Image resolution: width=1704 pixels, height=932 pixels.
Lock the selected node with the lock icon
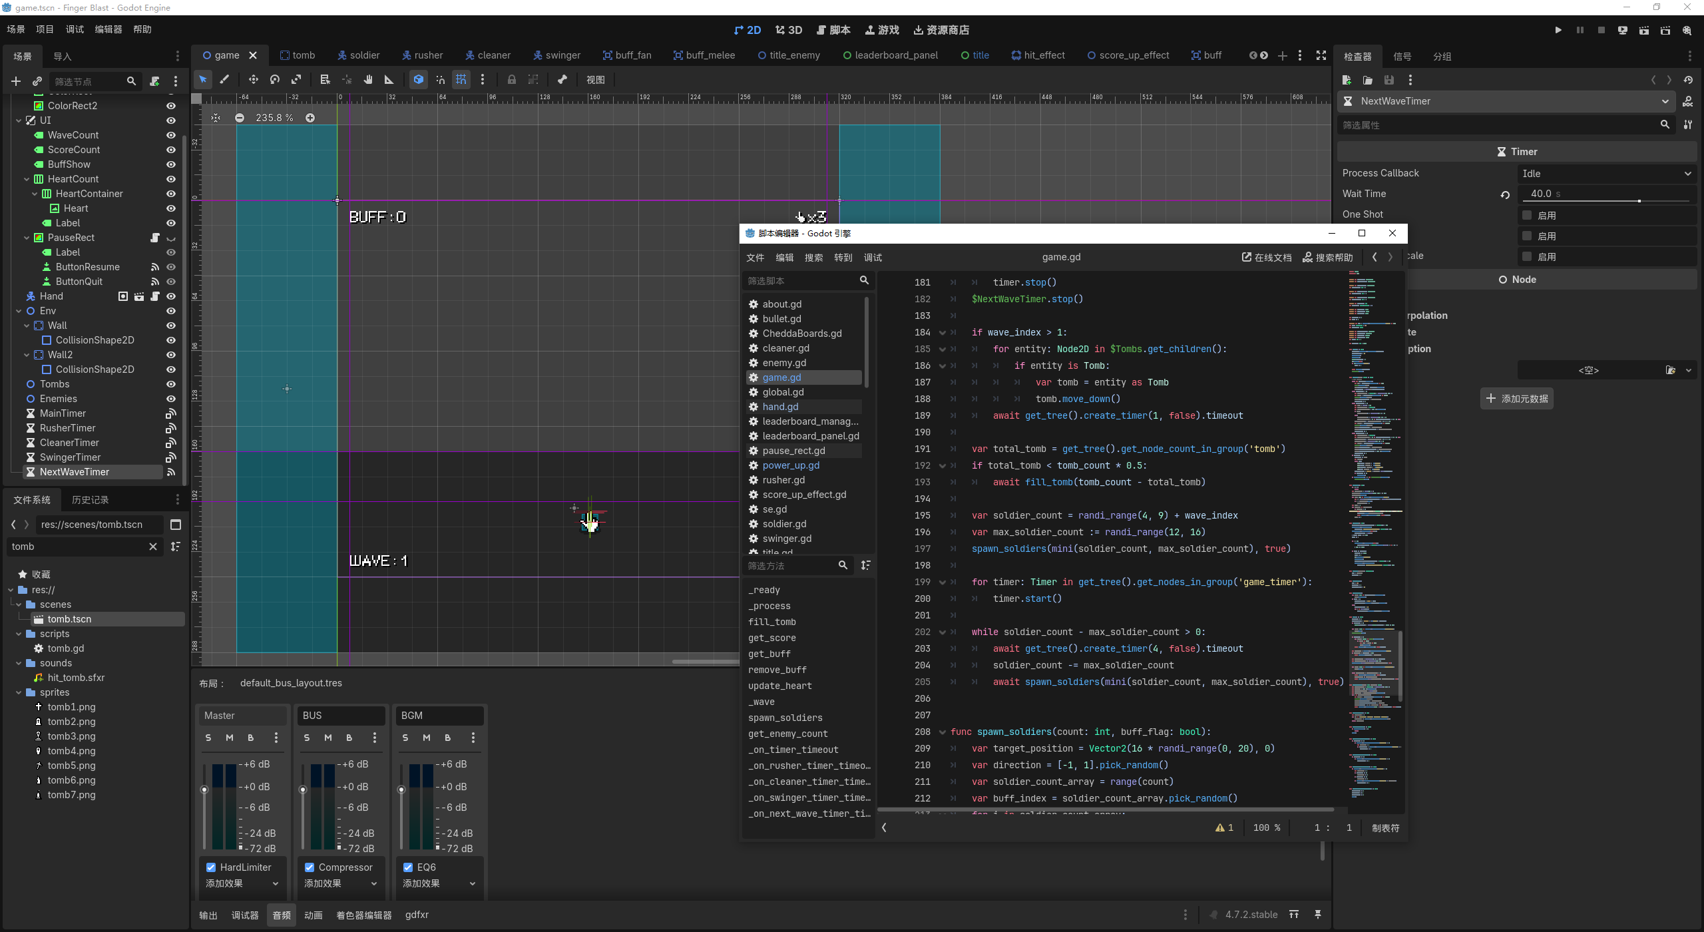(x=511, y=80)
